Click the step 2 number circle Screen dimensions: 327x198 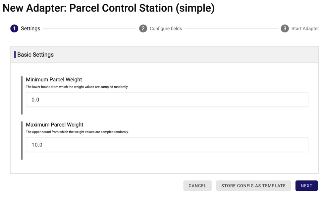(x=143, y=28)
